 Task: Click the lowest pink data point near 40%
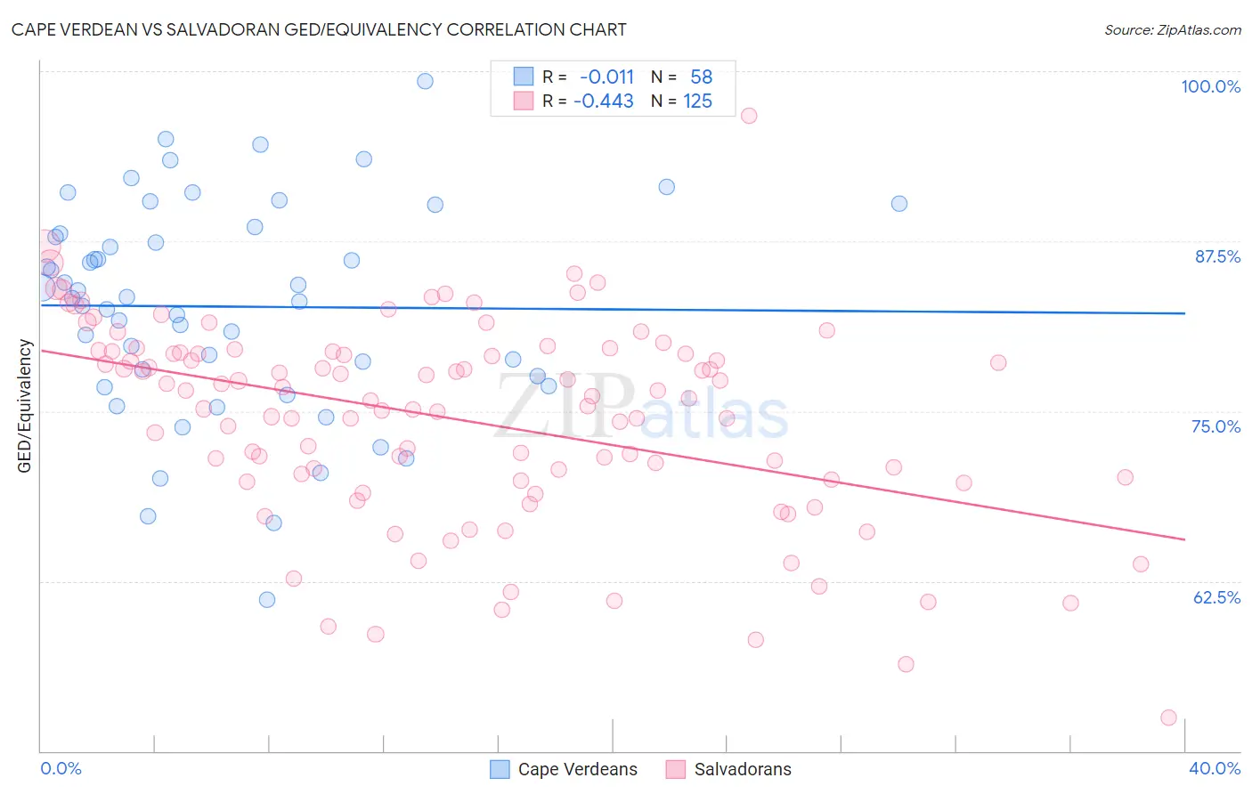click(x=1168, y=717)
